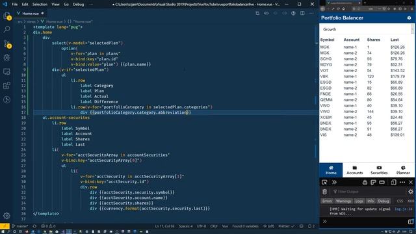
Task: Click the compare changes editor icon
Action: click(x=257, y=13)
